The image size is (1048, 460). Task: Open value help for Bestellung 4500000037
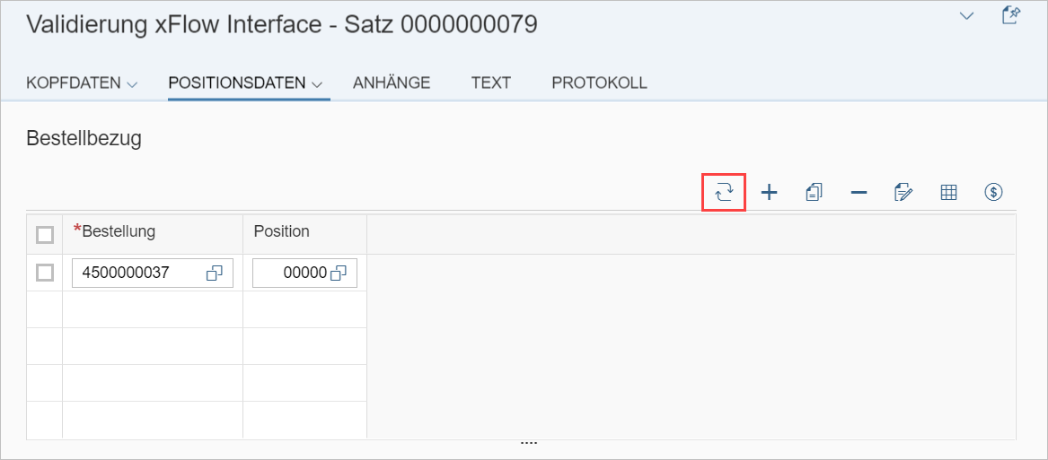(x=215, y=273)
